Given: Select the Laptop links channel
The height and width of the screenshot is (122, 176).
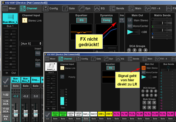Looking at the screenshot, I should 71,114.
